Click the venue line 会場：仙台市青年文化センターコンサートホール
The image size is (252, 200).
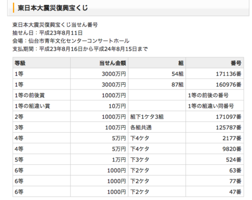(x=71, y=41)
